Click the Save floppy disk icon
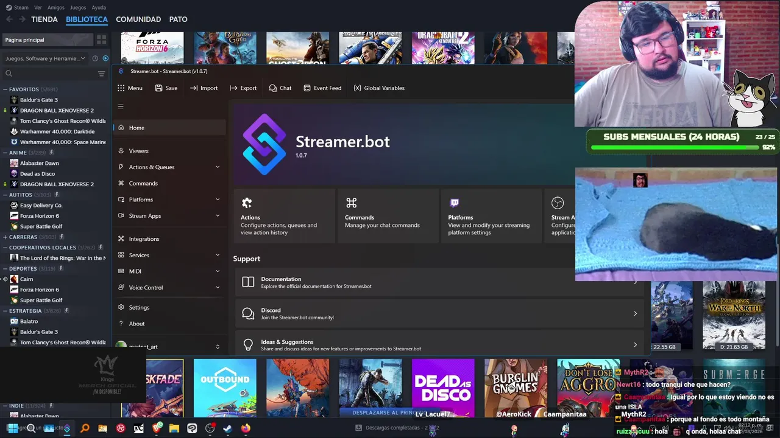Screen dimensions: 780x438 coord(158,88)
